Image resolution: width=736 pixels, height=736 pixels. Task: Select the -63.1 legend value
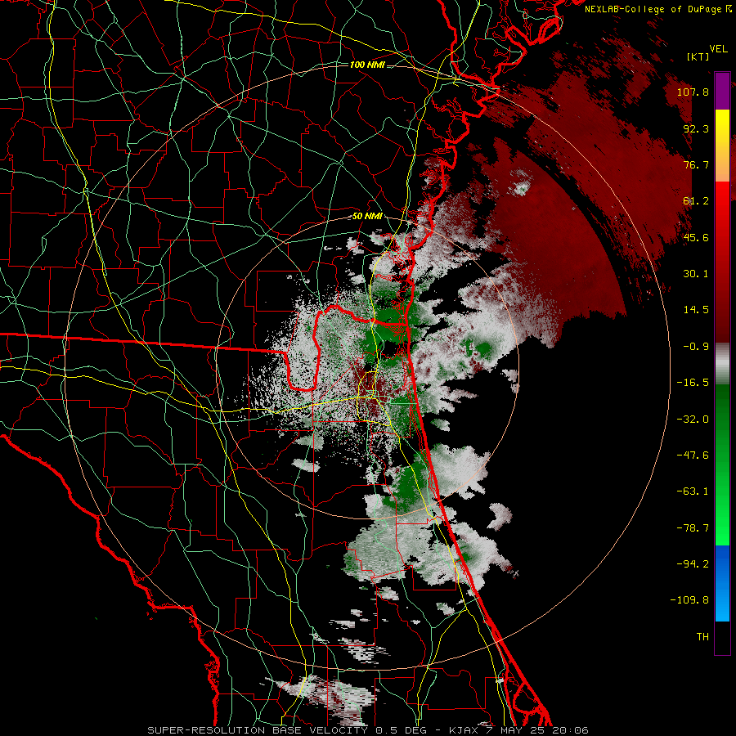coord(693,491)
